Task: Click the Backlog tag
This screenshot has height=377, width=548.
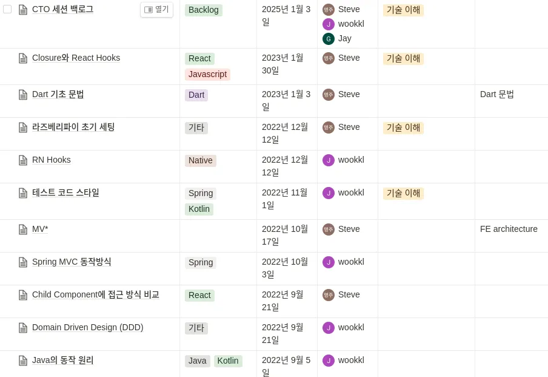Action: tap(204, 10)
